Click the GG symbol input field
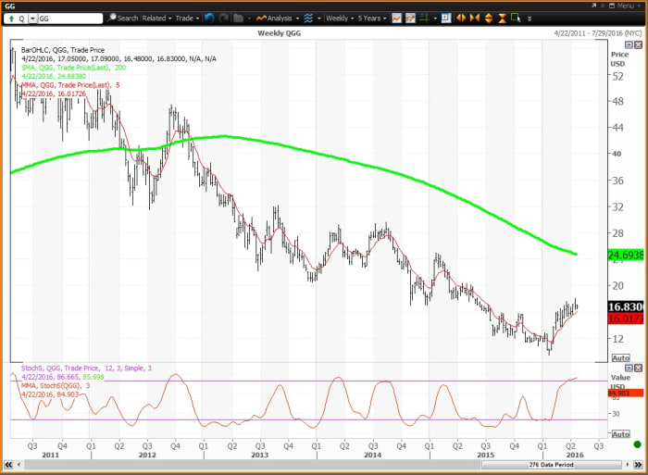 coord(69,18)
